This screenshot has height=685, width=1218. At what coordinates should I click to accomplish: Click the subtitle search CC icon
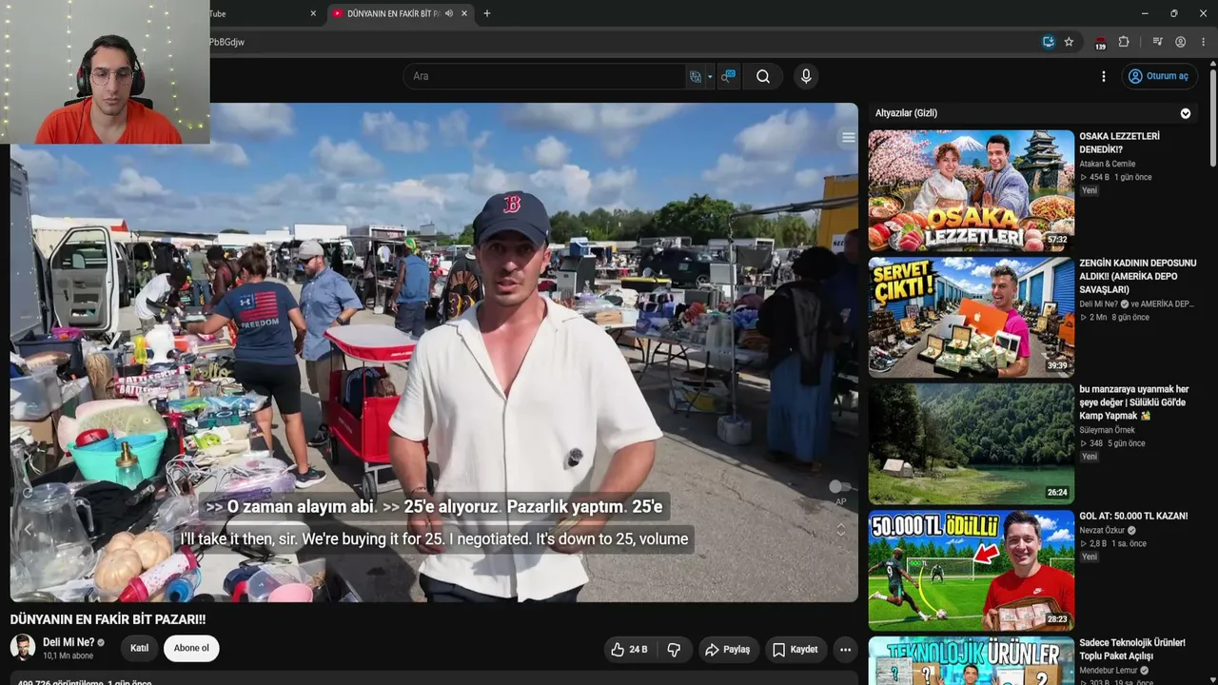point(728,76)
